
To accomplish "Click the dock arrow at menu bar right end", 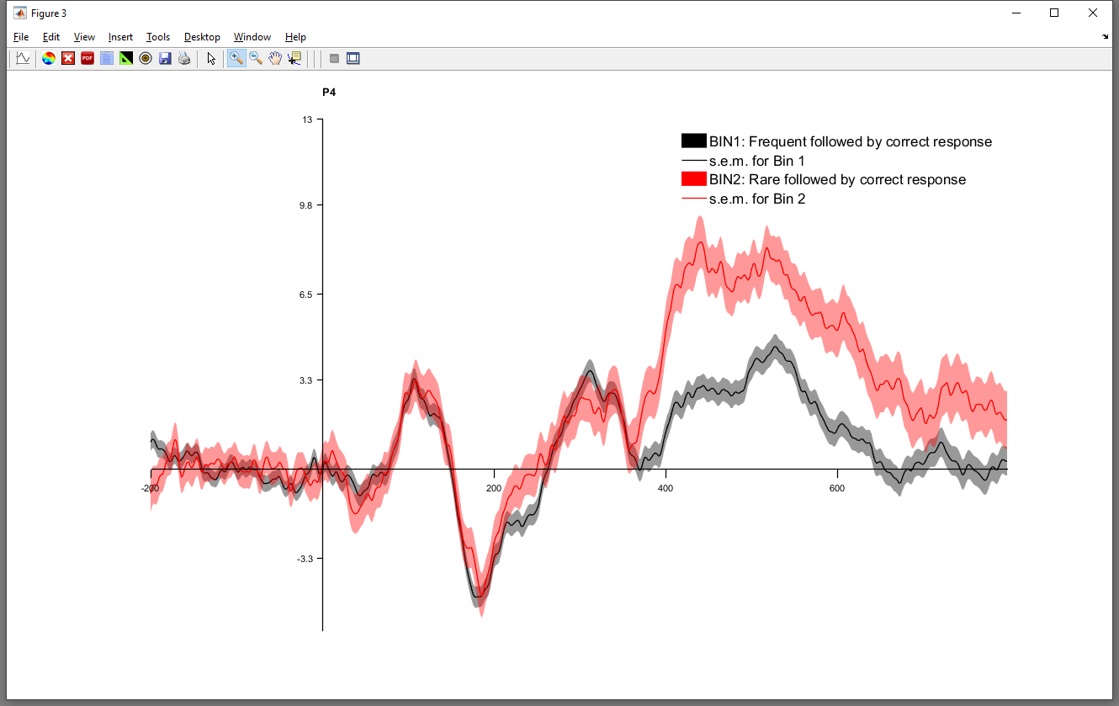I will (x=1106, y=37).
